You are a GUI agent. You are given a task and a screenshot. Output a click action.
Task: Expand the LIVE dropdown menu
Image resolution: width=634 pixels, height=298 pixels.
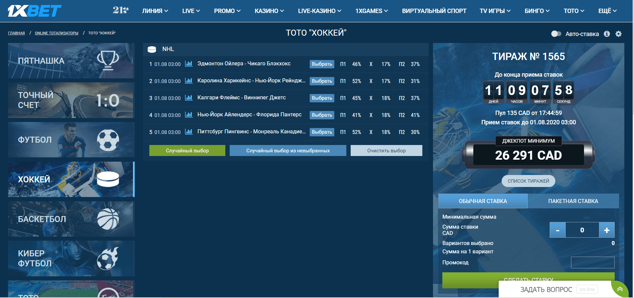tap(191, 11)
